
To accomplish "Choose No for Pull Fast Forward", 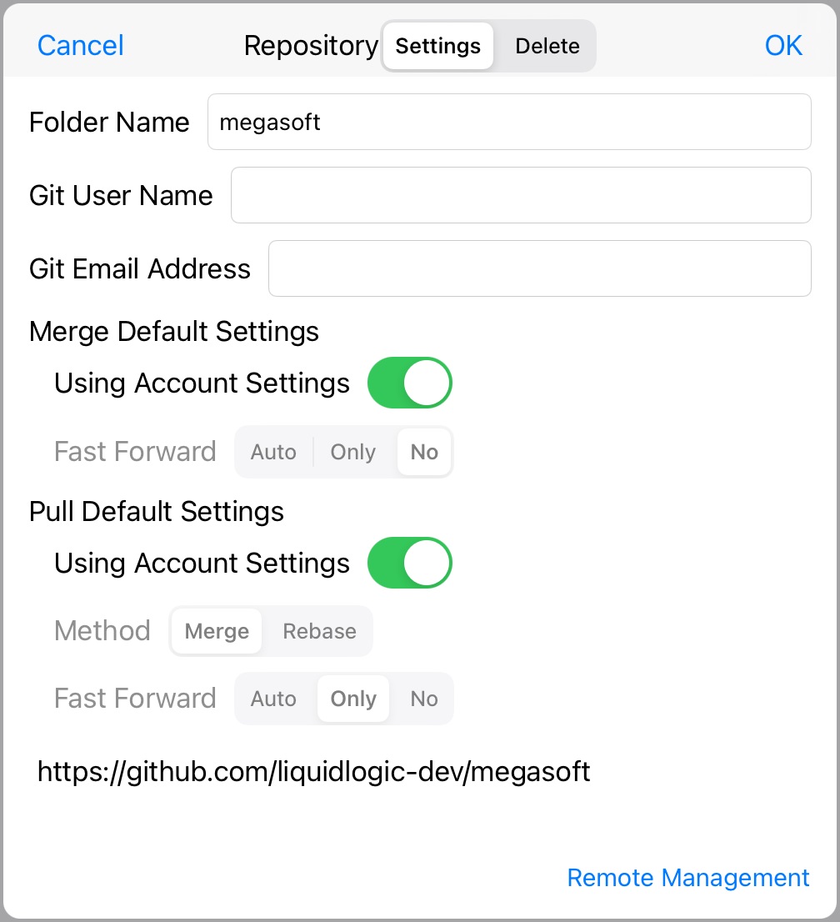I will point(423,699).
